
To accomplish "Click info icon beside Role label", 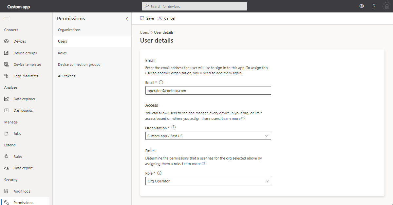I will (159, 173).
